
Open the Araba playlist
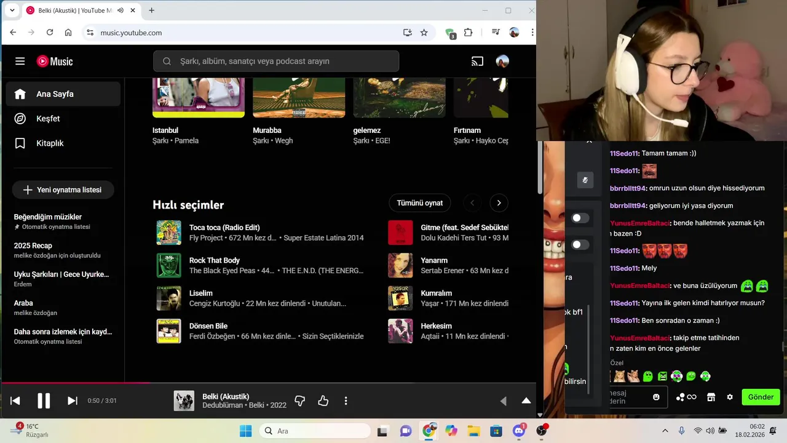click(63, 308)
